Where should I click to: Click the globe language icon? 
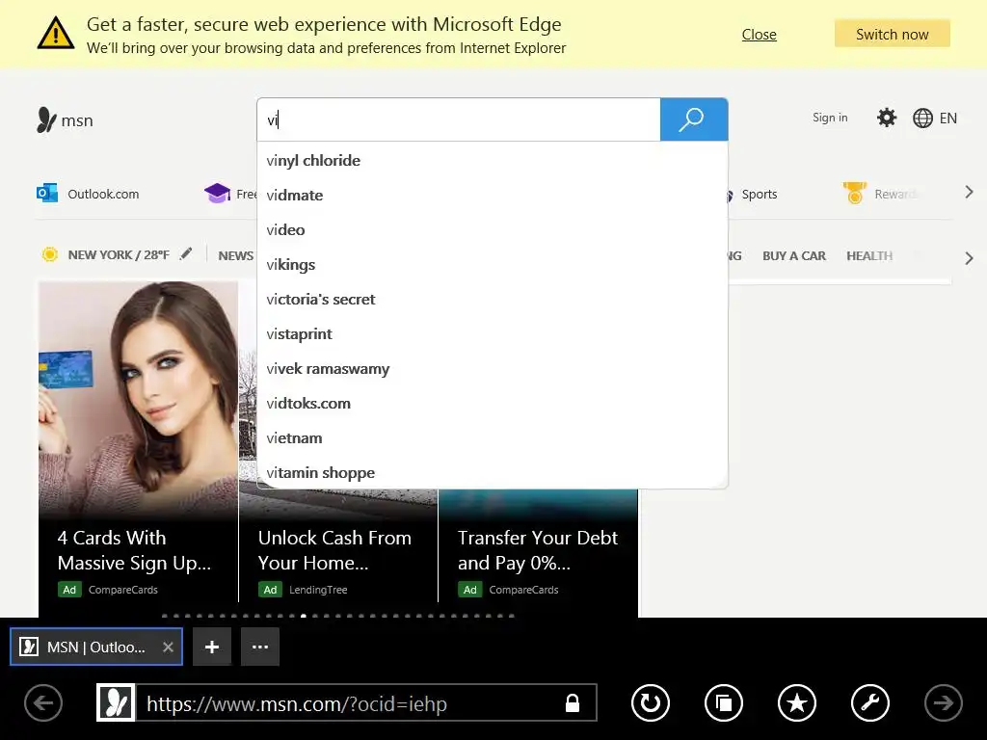(x=922, y=119)
